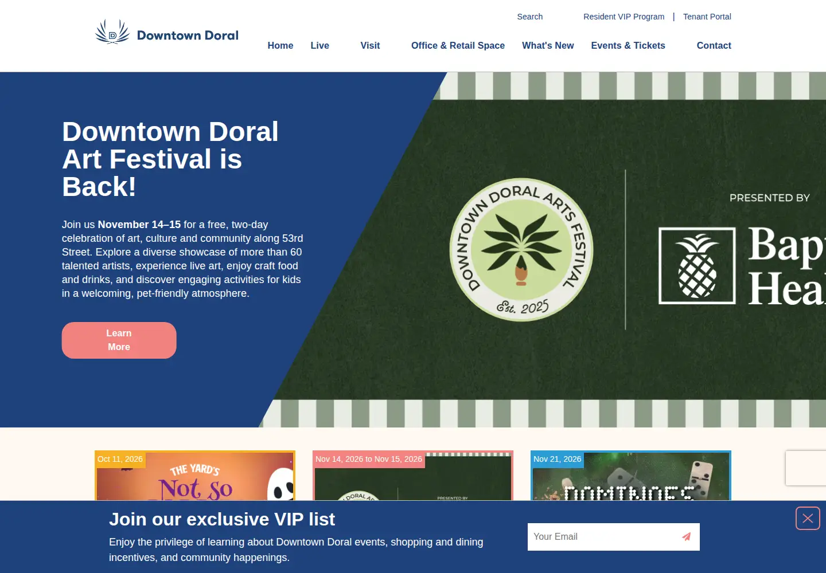
Task: Submit email with the paper plane icon
Action: pos(686,537)
